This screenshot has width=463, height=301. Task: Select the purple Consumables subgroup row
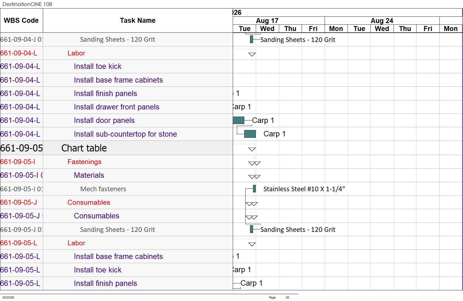pos(116,216)
